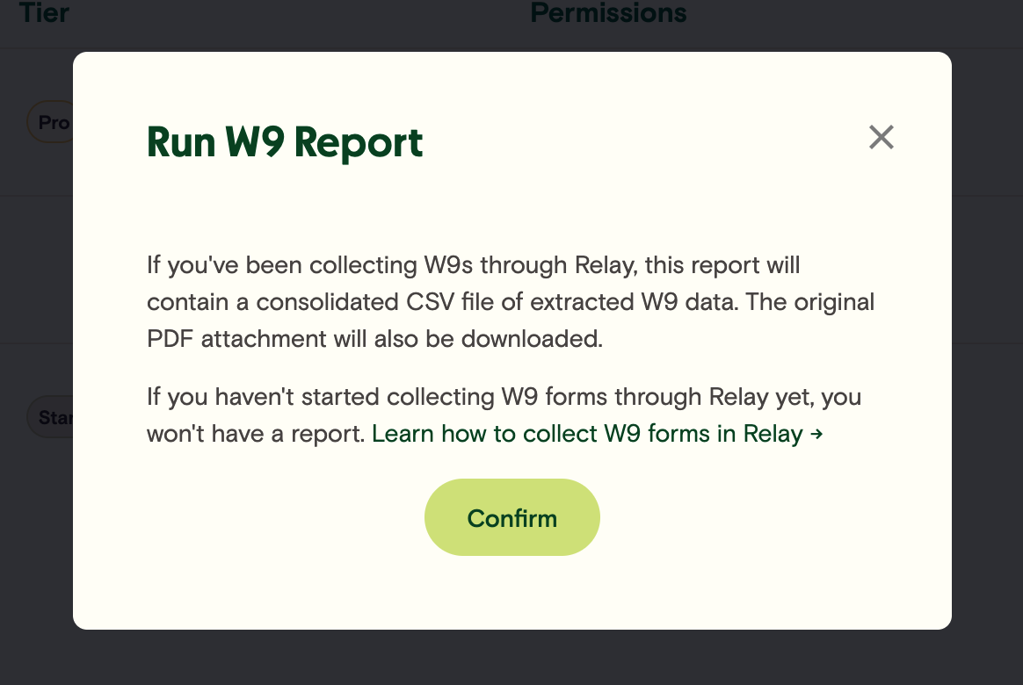Viewport: 1023px width, 685px height.
Task: Click the arrow at the end of the W9 link
Action: (815, 433)
